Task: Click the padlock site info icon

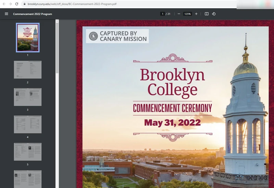Action: point(24,4)
